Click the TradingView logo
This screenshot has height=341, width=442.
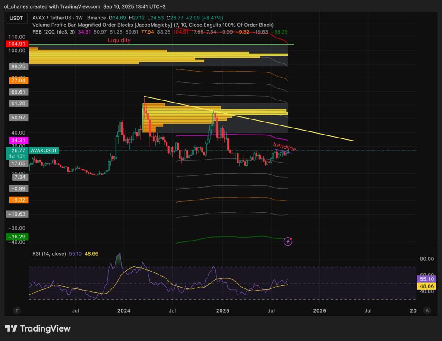coord(38,328)
